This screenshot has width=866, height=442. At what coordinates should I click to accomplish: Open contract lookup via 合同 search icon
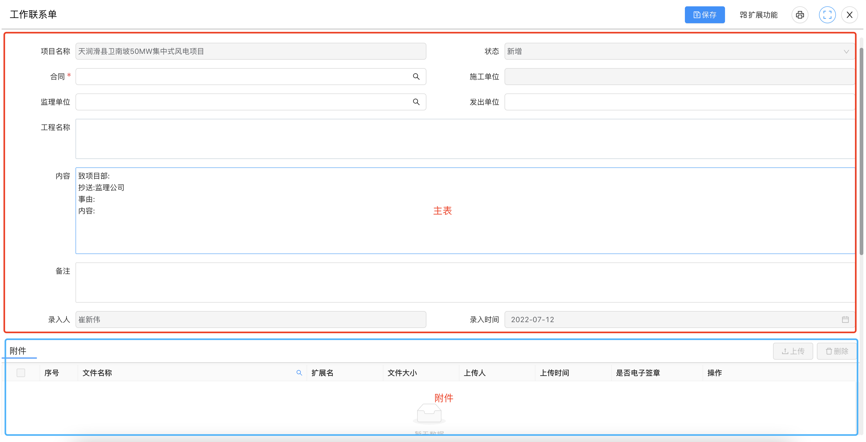click(x=416, y=77)
